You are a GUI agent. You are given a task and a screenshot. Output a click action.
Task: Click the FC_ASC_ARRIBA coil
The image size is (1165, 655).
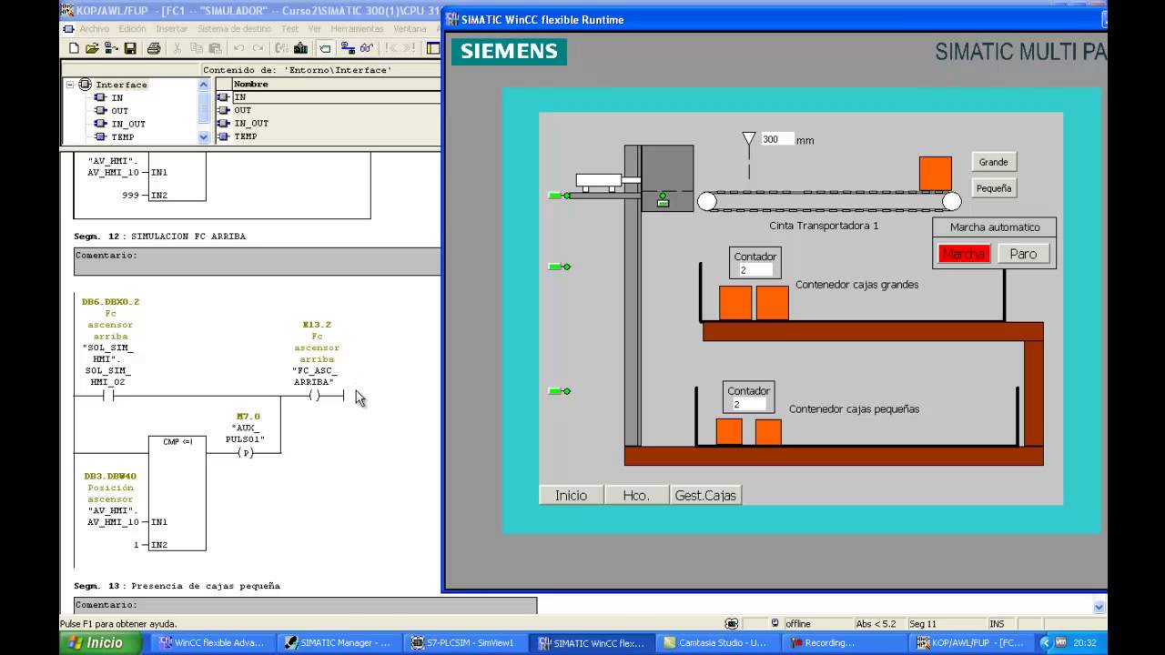click(x=314, y=396)
